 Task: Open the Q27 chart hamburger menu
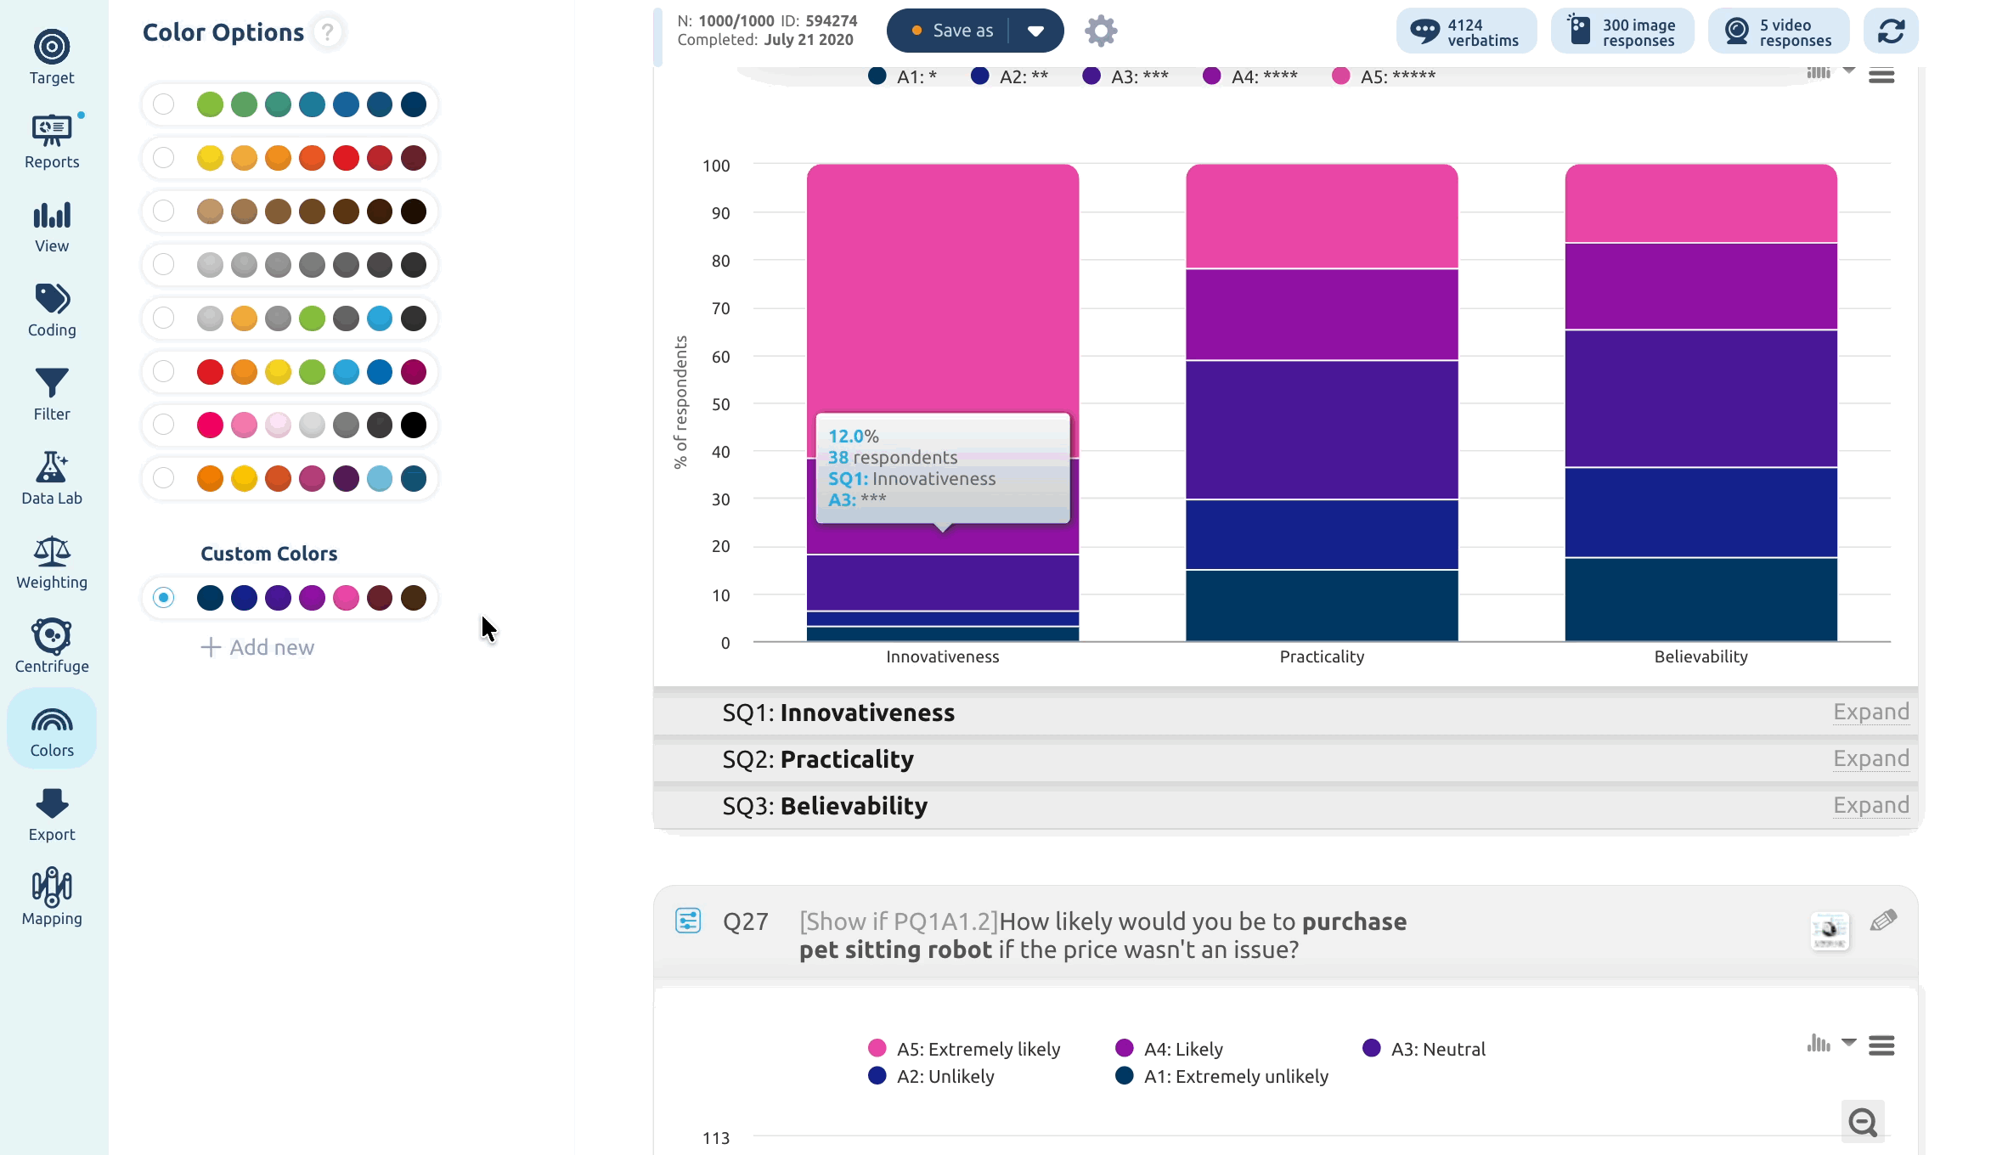(x=1881, y=1045)
